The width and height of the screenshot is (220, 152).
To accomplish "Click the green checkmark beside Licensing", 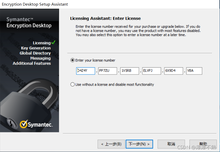I will [x=53, y=42].
